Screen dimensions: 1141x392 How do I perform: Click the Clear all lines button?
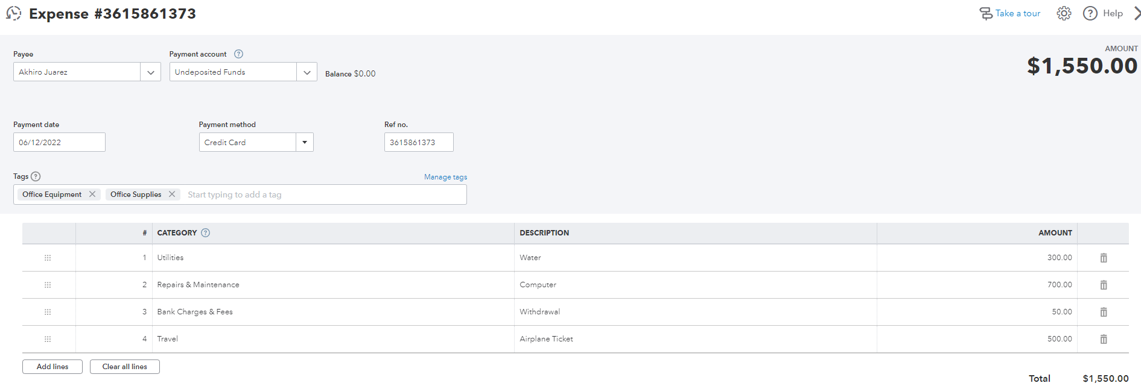[x=125, y=367]
